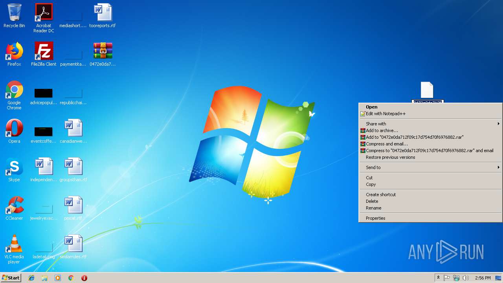Choose Edit with Notepad++ in context menu
Image resolution: width=503 pixels, height=283 pixels.
(430, 114)
